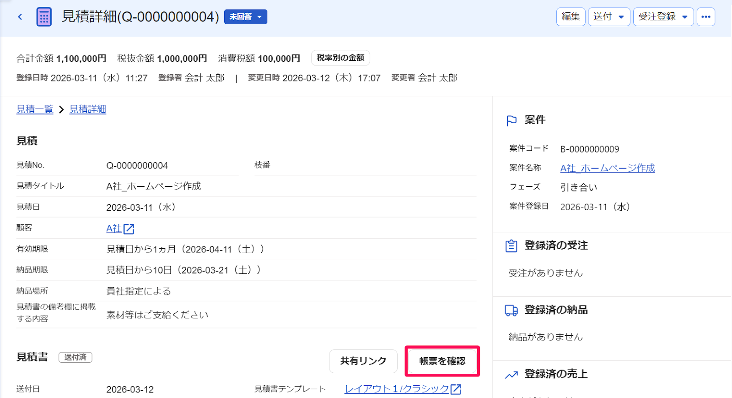Open the 見積詳細 breadcrumb link
Screen dimensions: 732x398
coord(88,109)
